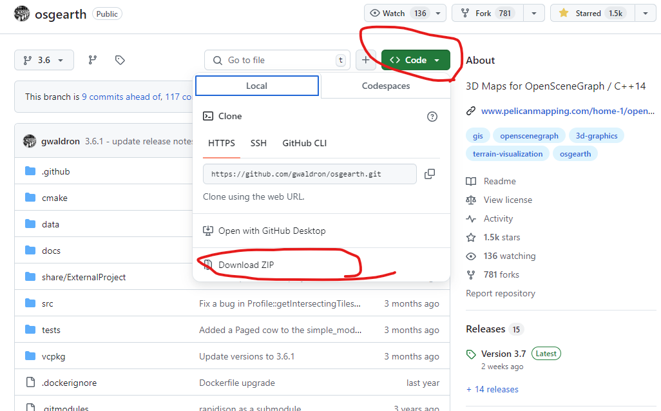The width and height of the screenshot is (661, 411).
Task: Click the osgearth repository name
Action: click(61, 14)
